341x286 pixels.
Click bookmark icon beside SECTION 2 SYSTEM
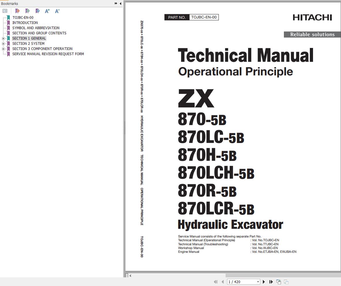coord(8,44)
